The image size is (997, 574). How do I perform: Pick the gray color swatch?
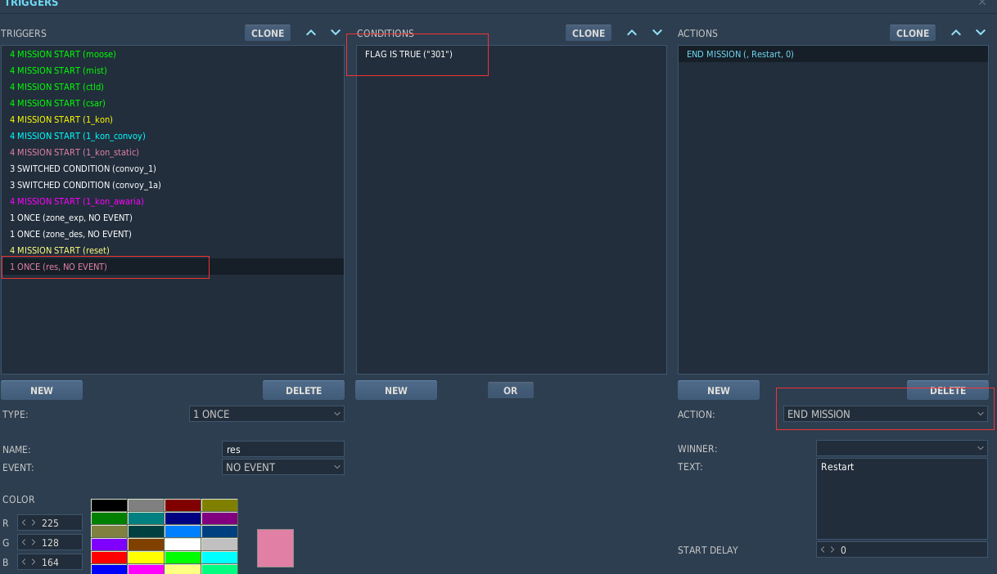tap(146, 505)
